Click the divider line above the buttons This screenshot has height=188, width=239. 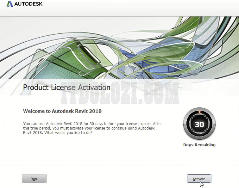[119, 165]
